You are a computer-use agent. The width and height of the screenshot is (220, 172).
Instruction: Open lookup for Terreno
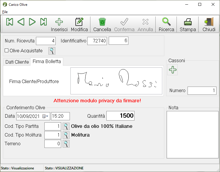66,144
